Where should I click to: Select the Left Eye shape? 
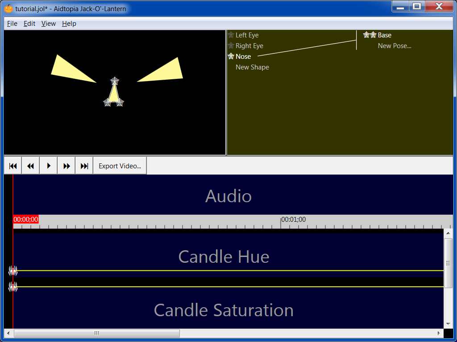(247, 35)
